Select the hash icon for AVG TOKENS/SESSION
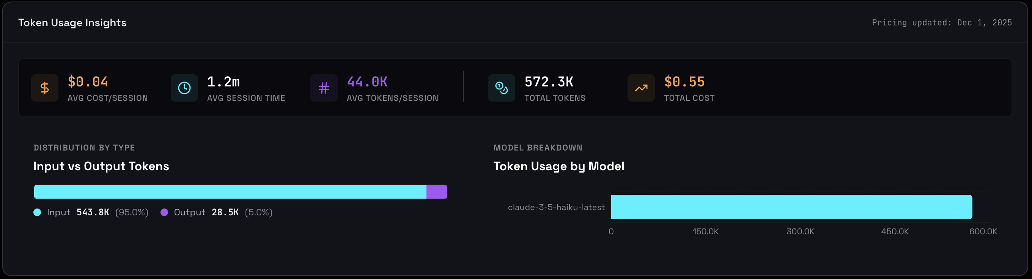Viewport: 1032px width, 279px height. pyautogui.click(x=324, y=88)
